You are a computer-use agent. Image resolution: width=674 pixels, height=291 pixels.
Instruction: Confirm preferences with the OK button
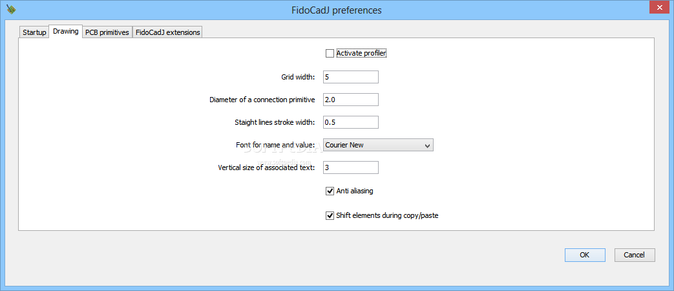pos(585,255)
